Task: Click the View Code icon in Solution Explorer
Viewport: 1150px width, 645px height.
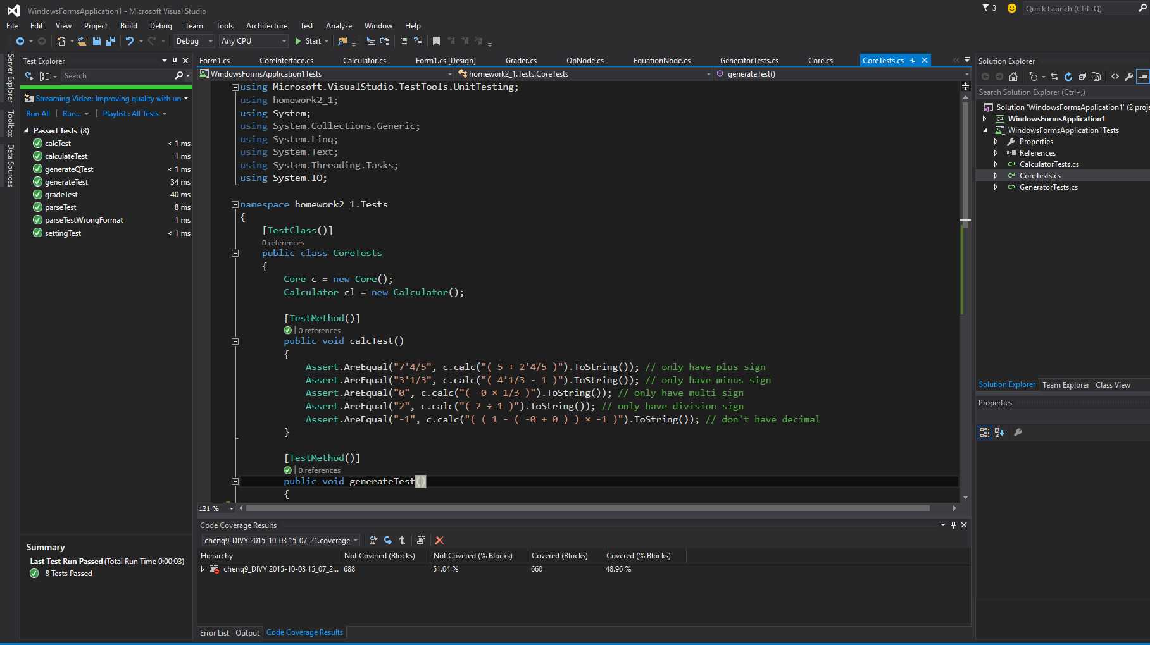Action: click(1115, 77)
